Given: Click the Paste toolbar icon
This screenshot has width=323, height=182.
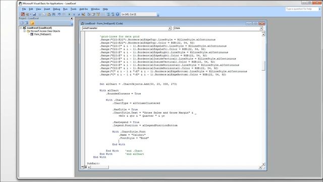Looking at the screenshot, I should pos(49,14).
